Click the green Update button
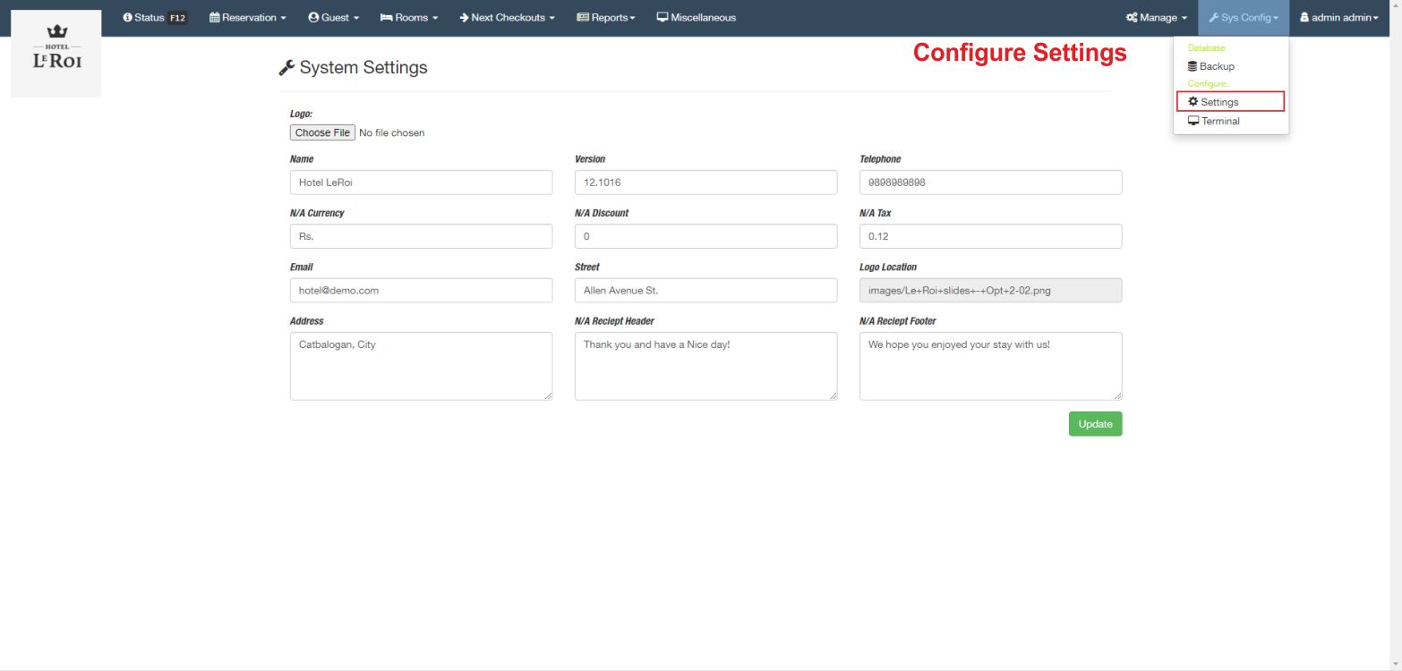Image resolution: width=1402 pixels, height=671 pixels. (x=1095, y=424)
